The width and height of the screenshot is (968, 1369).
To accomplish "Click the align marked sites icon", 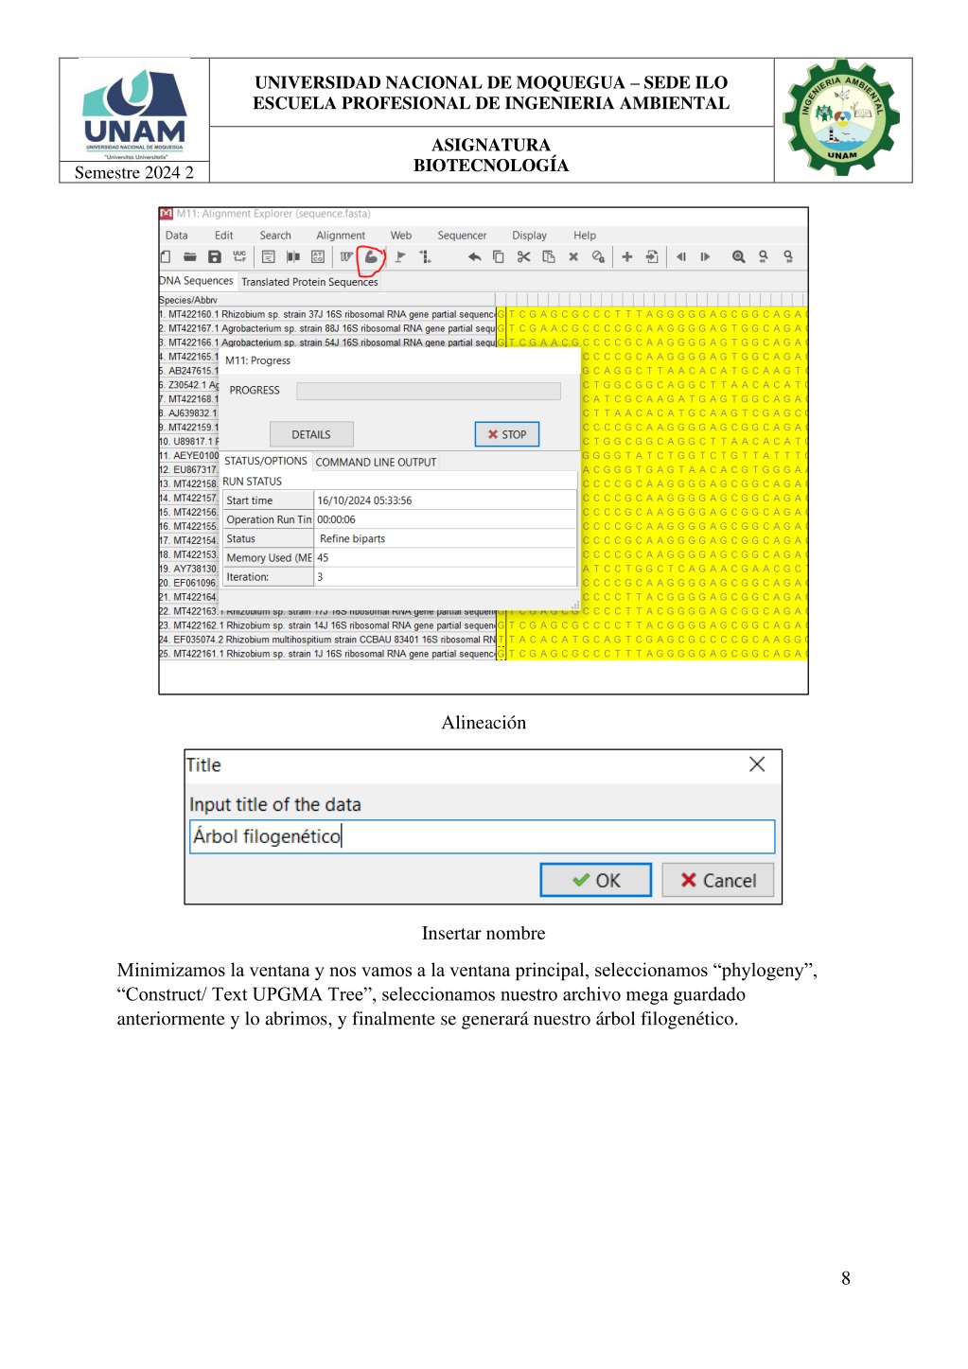I will coord(425,256).
